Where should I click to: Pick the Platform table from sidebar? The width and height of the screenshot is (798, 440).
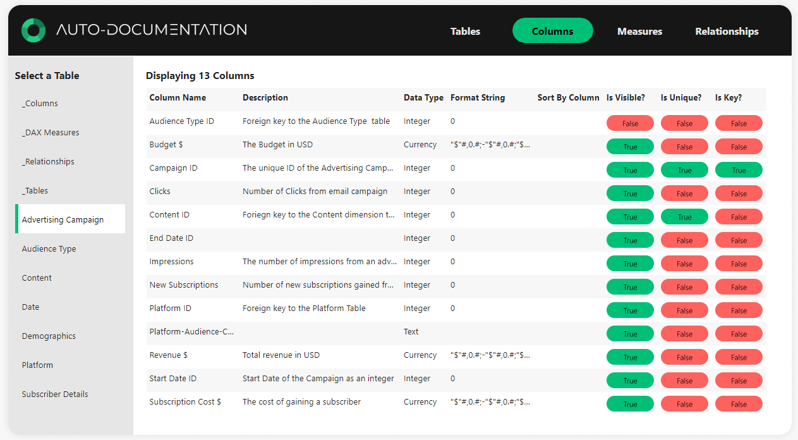click(x=37, y=365)
